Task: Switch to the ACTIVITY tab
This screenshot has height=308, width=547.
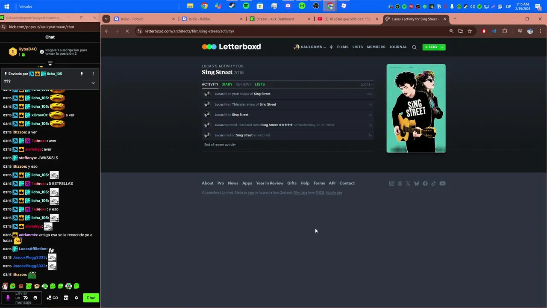Action: pyautogui.click(x=210, y=84)
